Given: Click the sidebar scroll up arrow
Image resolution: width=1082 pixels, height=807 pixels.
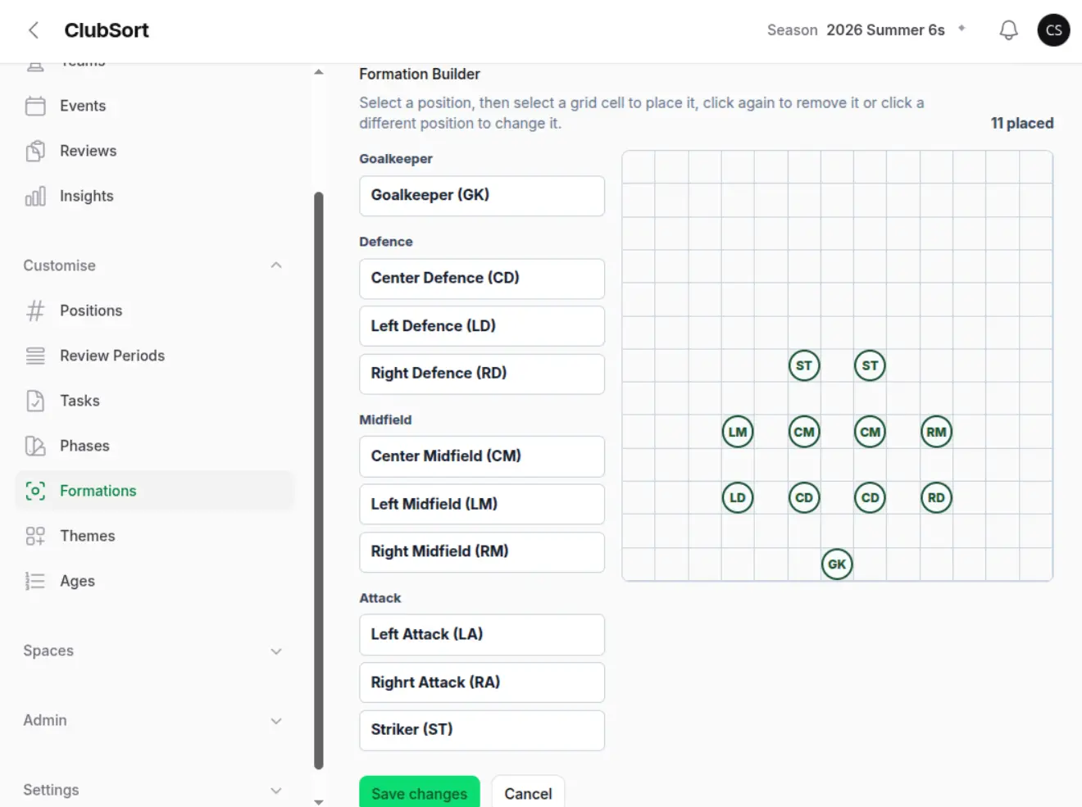Looking at the screenshot, I should click(x=319, y=72).
